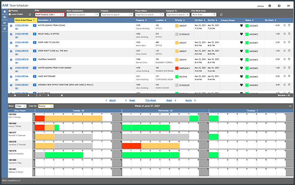This screenshot has width=295, height=185.
Task: Click calendar icon on HANDRAIL DAMAGED row
Action: (x=289, y=59)
